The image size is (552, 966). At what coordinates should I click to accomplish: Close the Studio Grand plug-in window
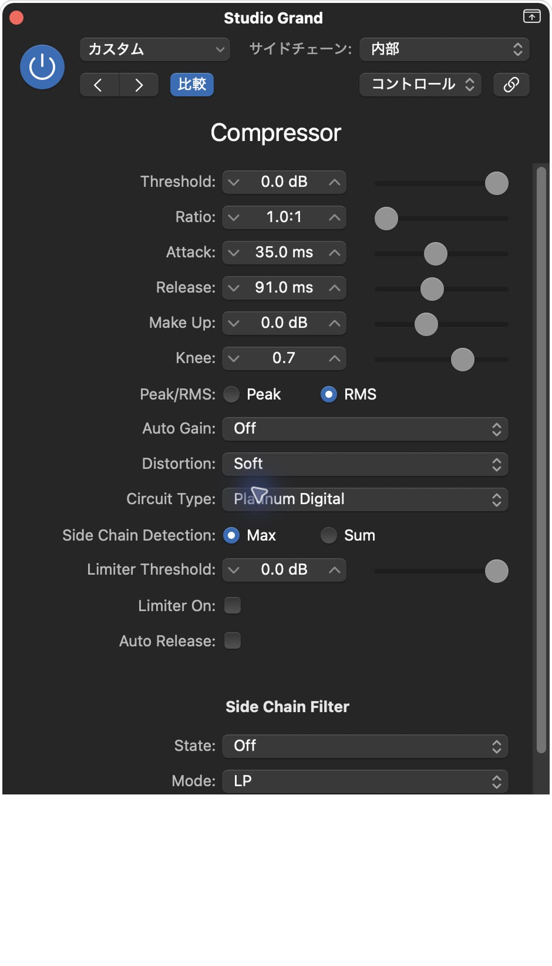point(17,17)
